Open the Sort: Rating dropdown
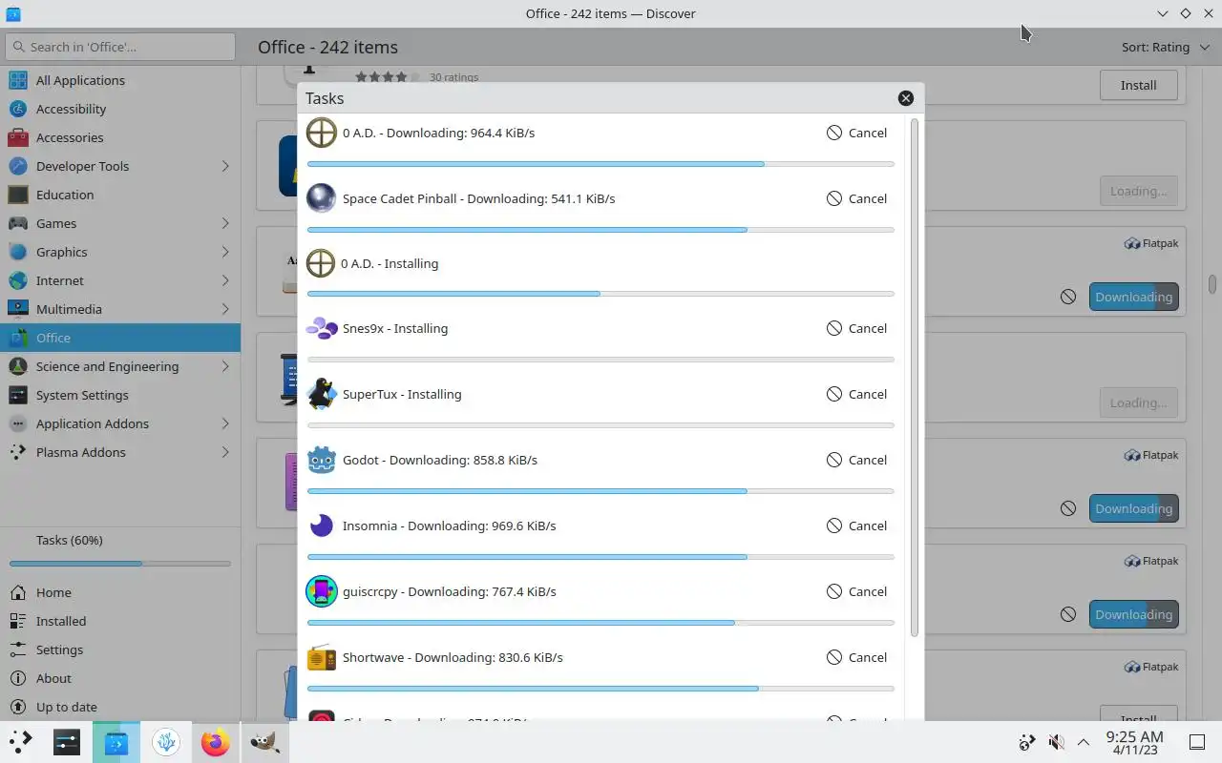This screenshot has height=763, width=1222. point(1166,47)
